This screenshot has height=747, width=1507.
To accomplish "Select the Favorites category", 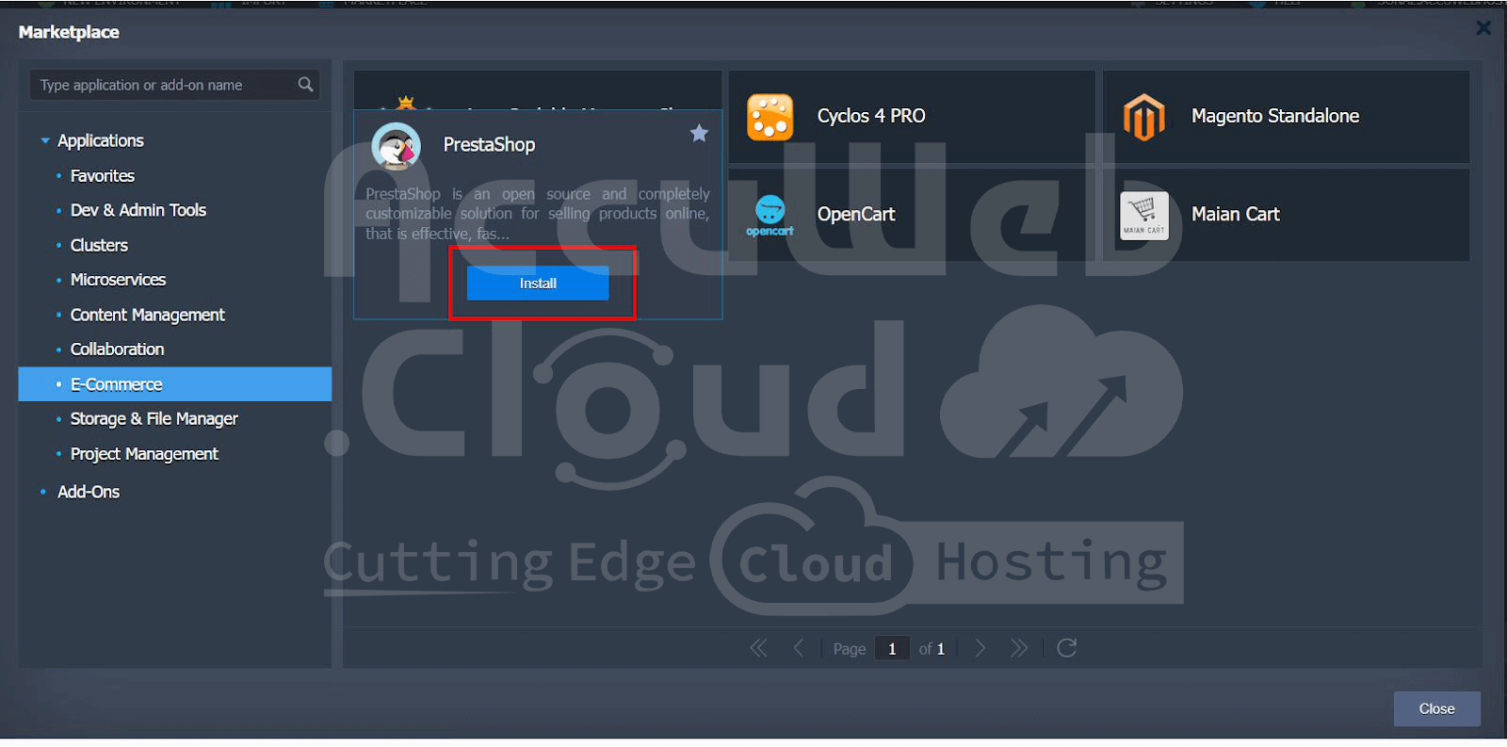I will 102,176.
